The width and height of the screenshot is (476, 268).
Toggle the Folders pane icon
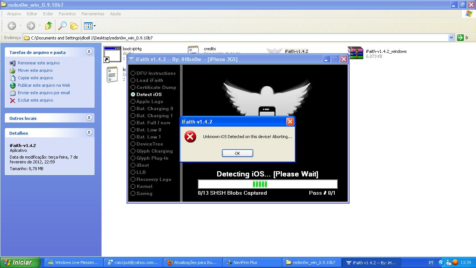coord(74,26)
